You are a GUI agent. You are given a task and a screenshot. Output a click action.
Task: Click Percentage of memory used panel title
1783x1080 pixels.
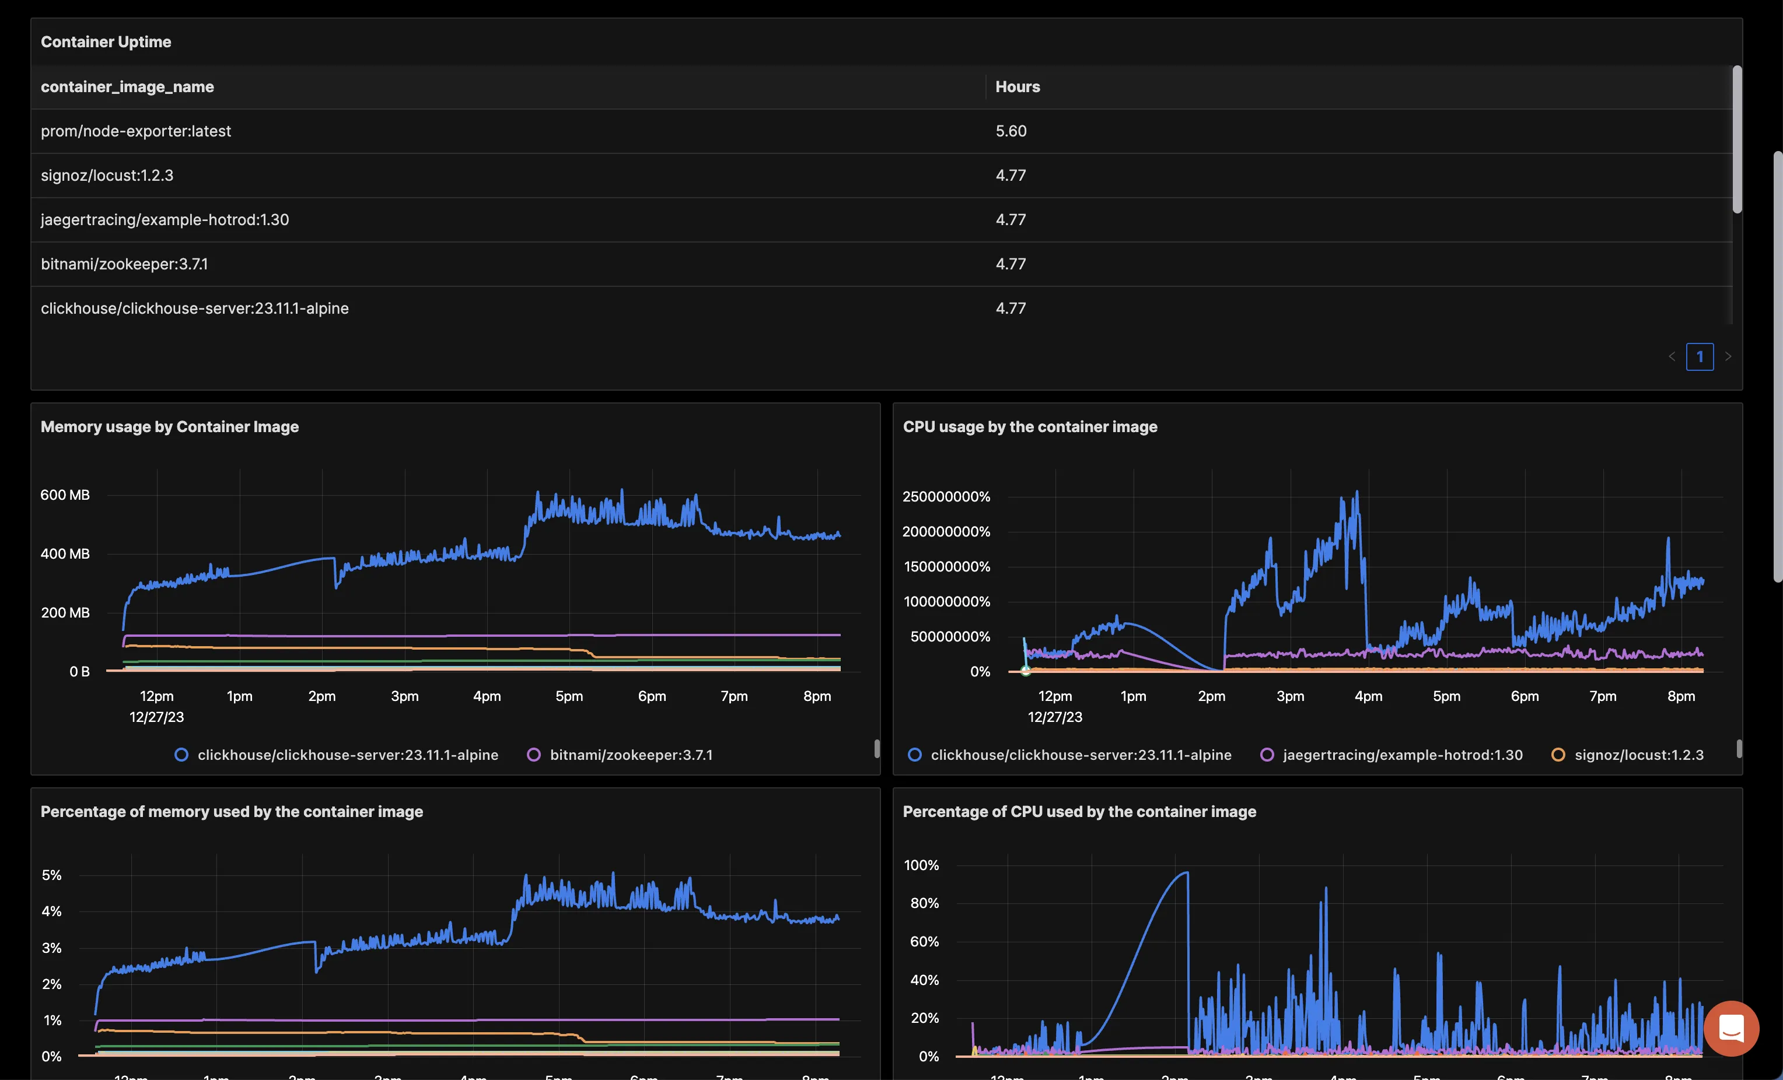point(232,812)
